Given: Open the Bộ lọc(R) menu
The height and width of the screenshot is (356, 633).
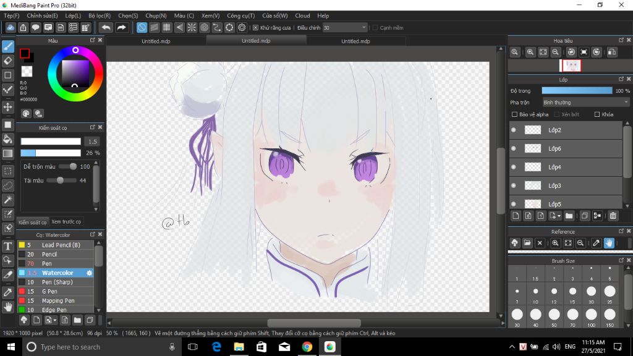Looking at the screenshot, I should click(100, 15).
